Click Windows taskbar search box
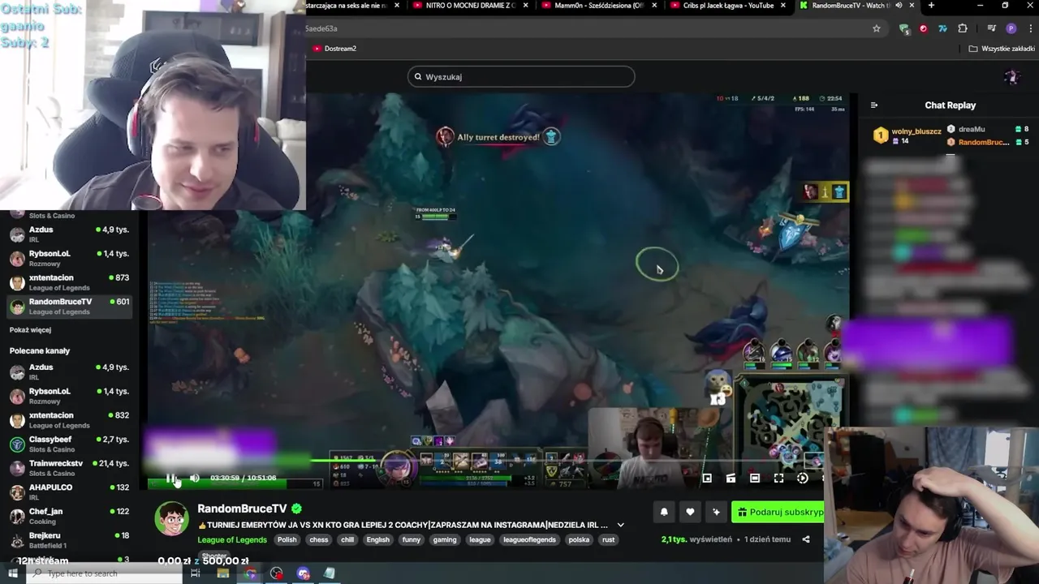The image size is (1039, 584). pyautogui.click(x=106, y=573)
